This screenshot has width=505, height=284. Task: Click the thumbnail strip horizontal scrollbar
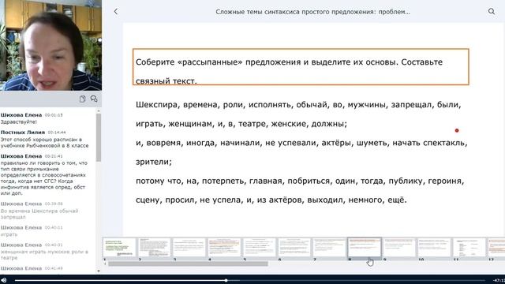(x=188, y=263)
